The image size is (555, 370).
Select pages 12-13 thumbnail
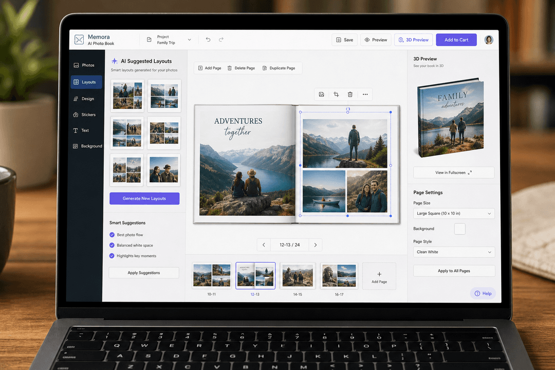[255, 275]
